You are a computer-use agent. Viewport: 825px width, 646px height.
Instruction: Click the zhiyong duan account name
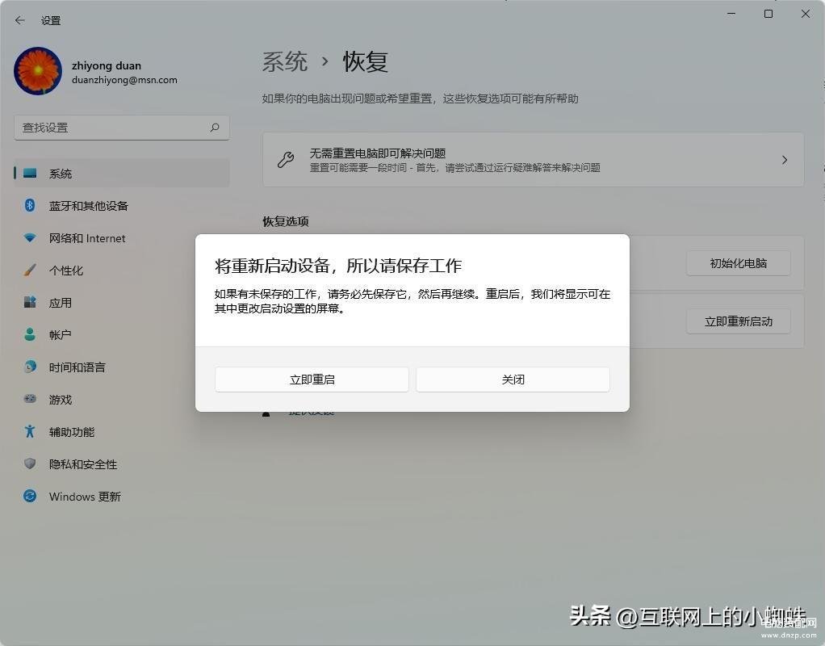[107, 65]
